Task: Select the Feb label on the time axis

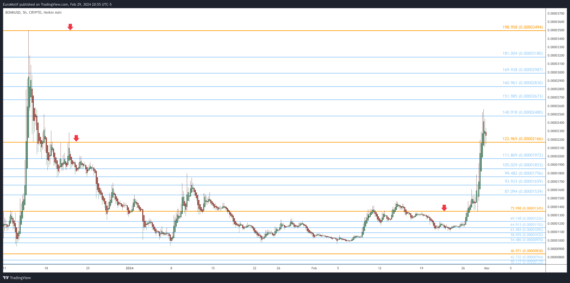Action: (x=314, y=268)
